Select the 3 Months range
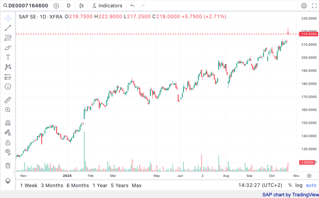 pyautogui.click(x=52, y=186)
